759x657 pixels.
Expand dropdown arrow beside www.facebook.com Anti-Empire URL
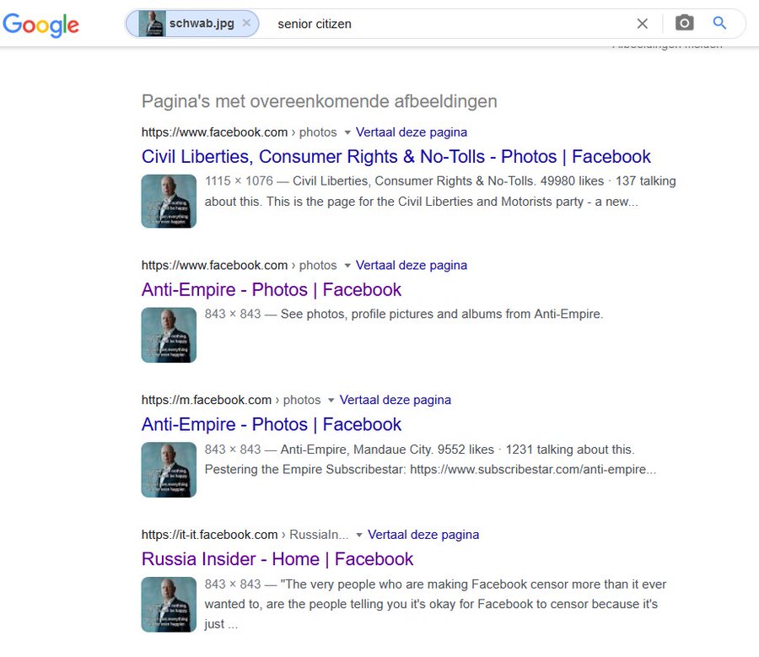[x=347, y=266]
